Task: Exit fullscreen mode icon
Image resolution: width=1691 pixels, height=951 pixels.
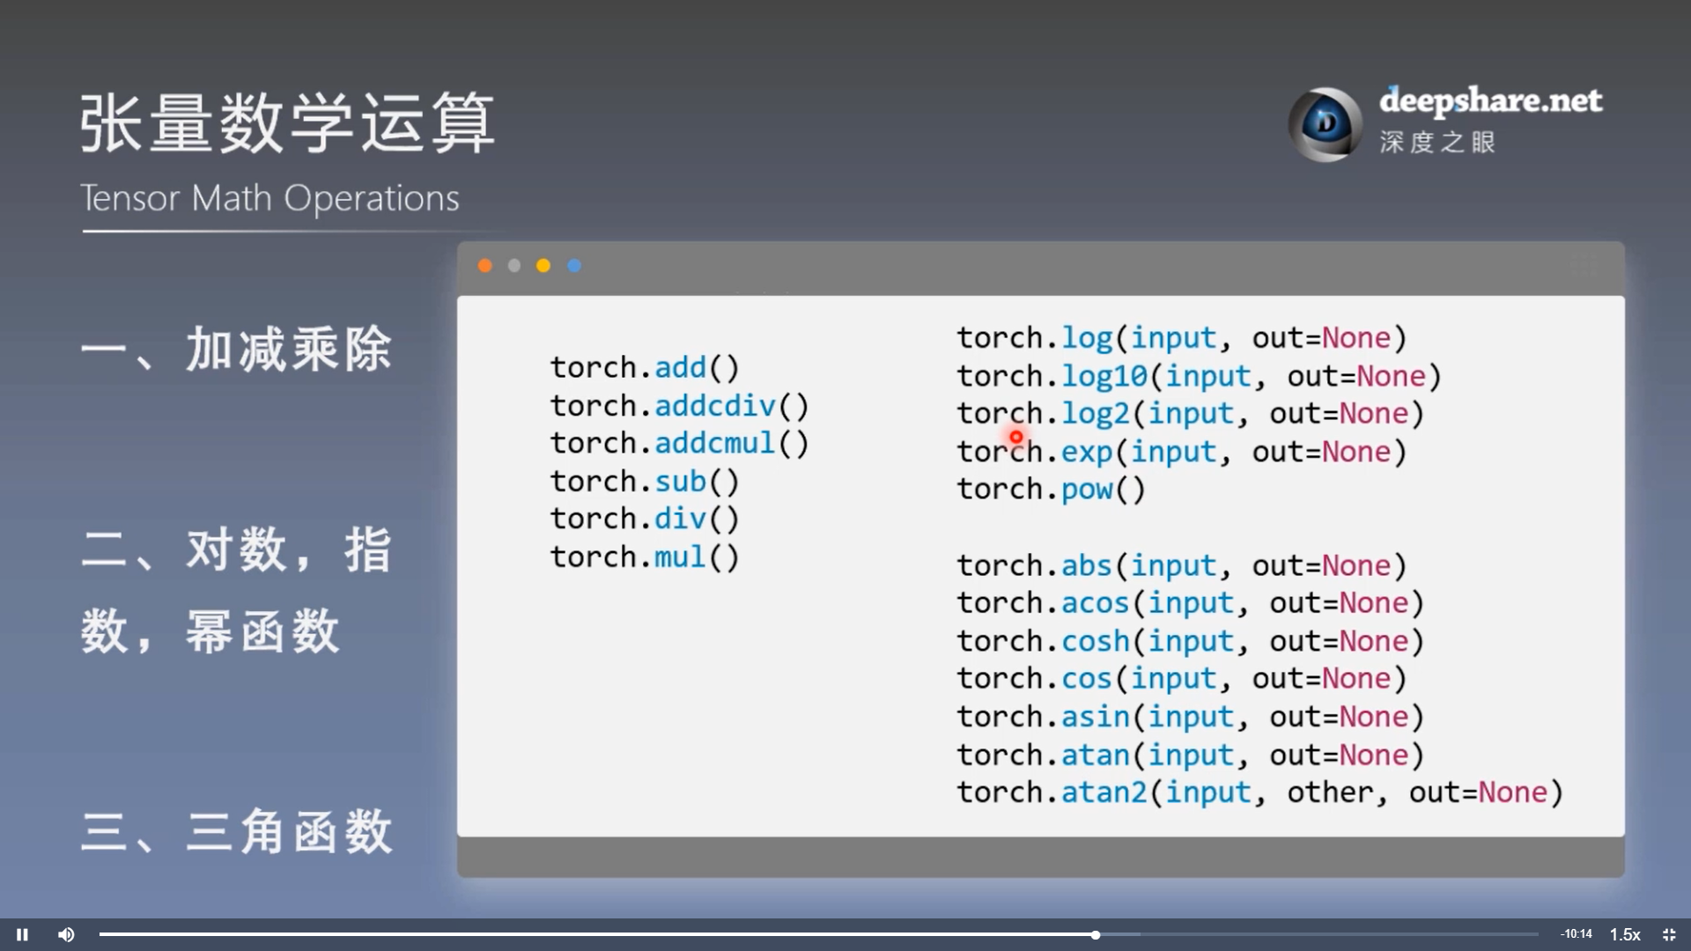Action: tap(1669, 934)
